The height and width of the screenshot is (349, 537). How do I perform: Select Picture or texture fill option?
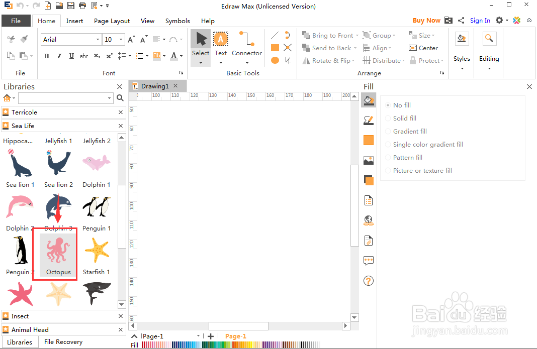pyautogui.click(x=418, y=170)
